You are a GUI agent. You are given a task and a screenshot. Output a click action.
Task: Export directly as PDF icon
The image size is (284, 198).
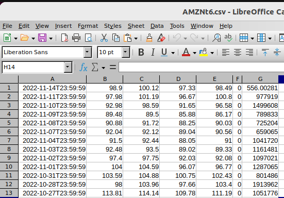(64, 38)
